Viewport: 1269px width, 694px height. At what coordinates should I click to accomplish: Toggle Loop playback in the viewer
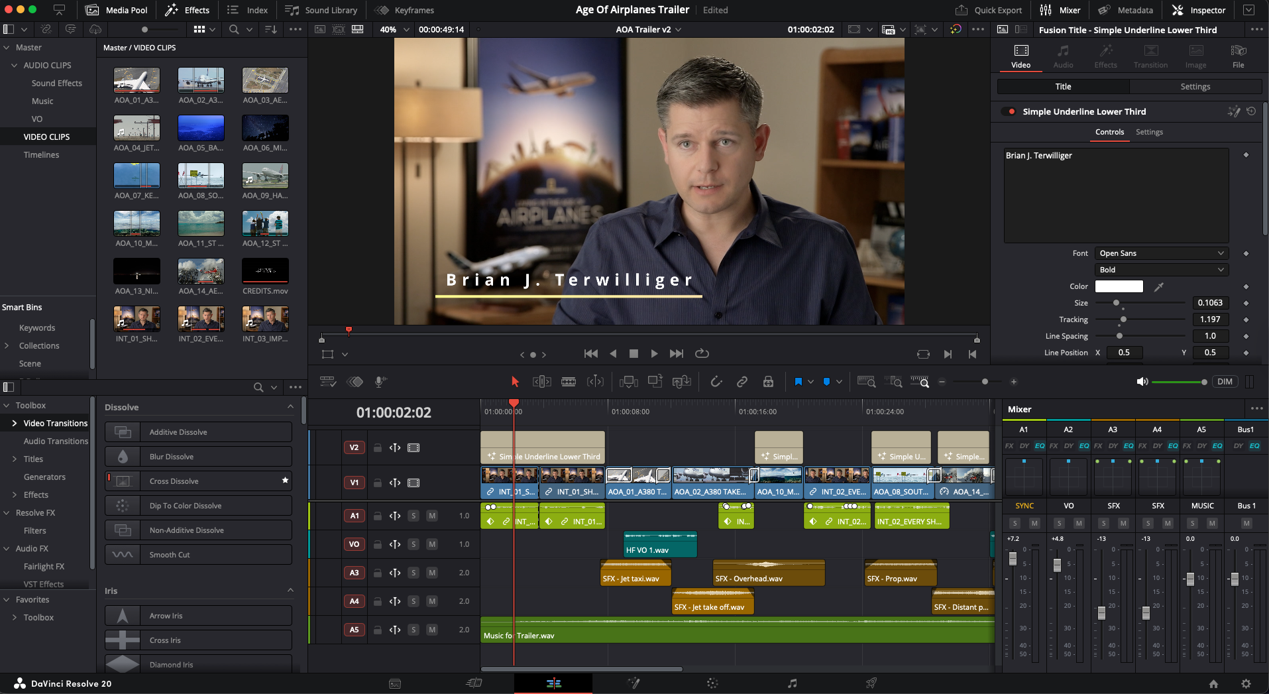point(702,354)
